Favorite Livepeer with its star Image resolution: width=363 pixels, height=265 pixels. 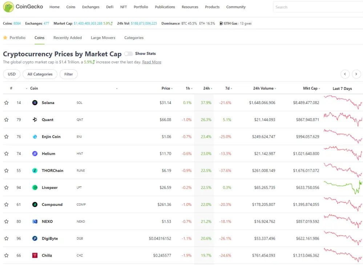[x=7, y=187]
